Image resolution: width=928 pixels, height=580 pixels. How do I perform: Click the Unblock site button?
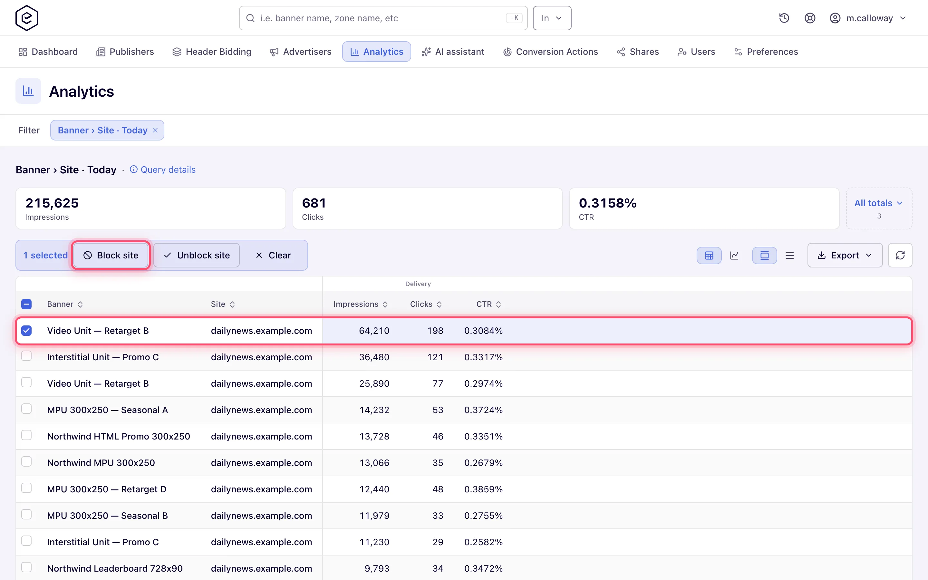pos(197,256)
